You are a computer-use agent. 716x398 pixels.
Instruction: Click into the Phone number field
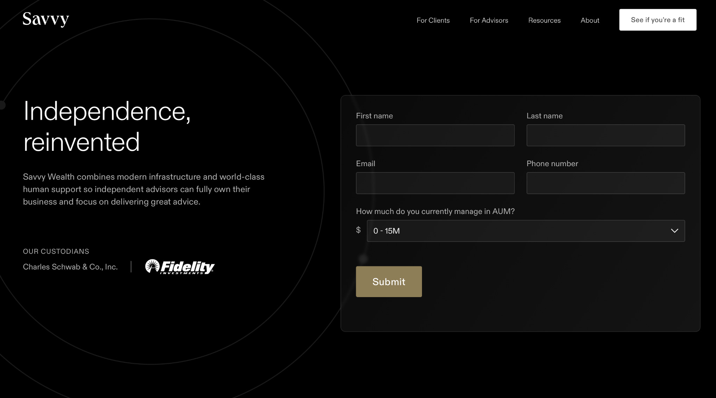tap(606, 183)
